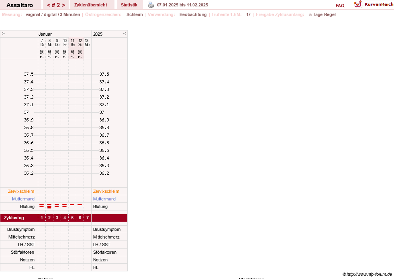
Task: Open the Statistik tab
Action: click(x=129, y=5)
